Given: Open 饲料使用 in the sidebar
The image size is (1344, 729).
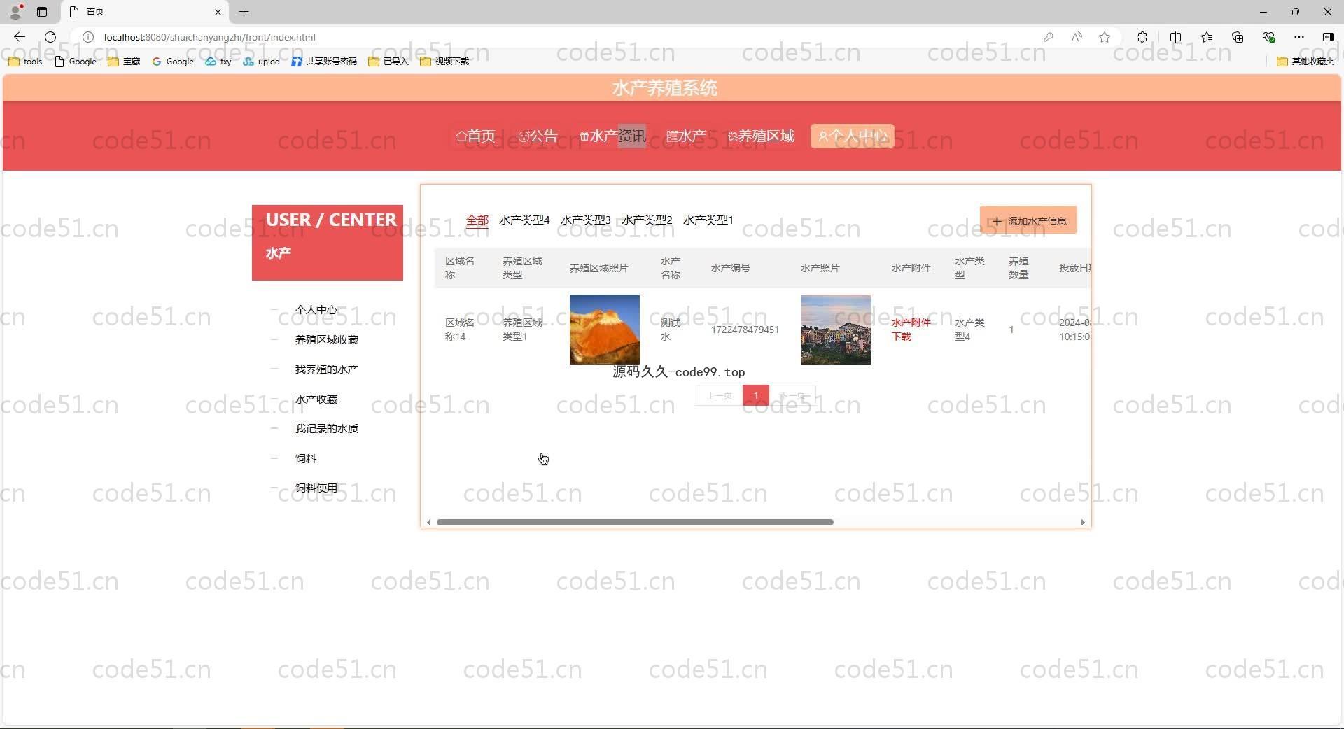Looking at the screenshot, I should (x=316, y=488).
